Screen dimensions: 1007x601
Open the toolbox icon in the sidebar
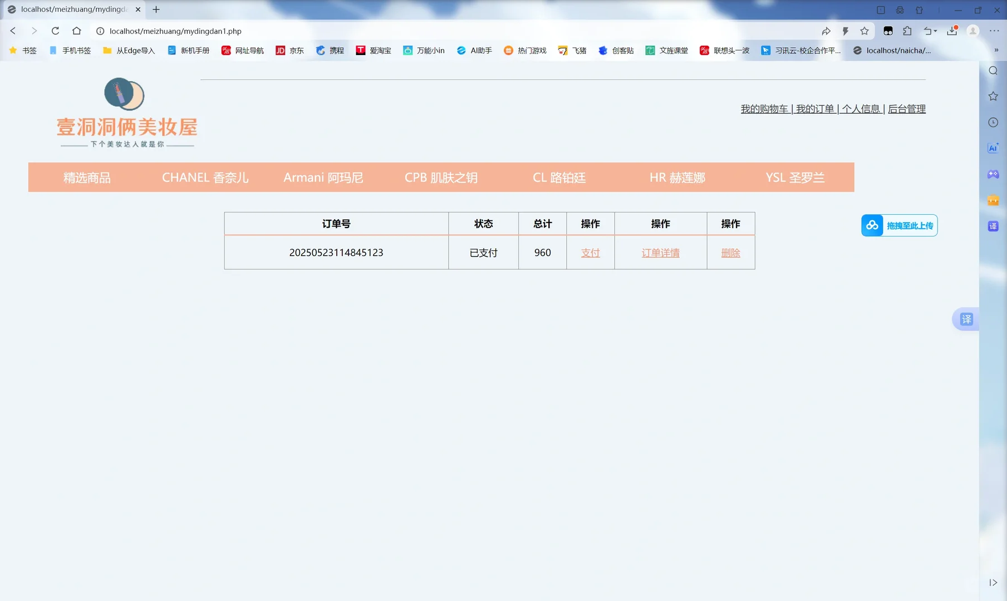point(993,200)
